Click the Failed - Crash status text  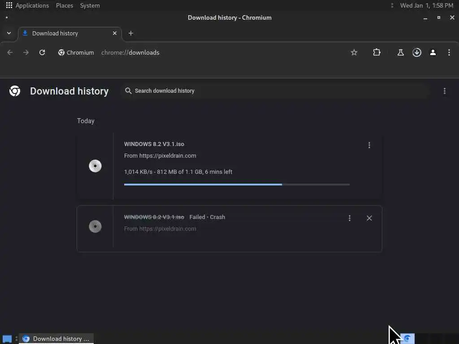click(x=207, y=217)
